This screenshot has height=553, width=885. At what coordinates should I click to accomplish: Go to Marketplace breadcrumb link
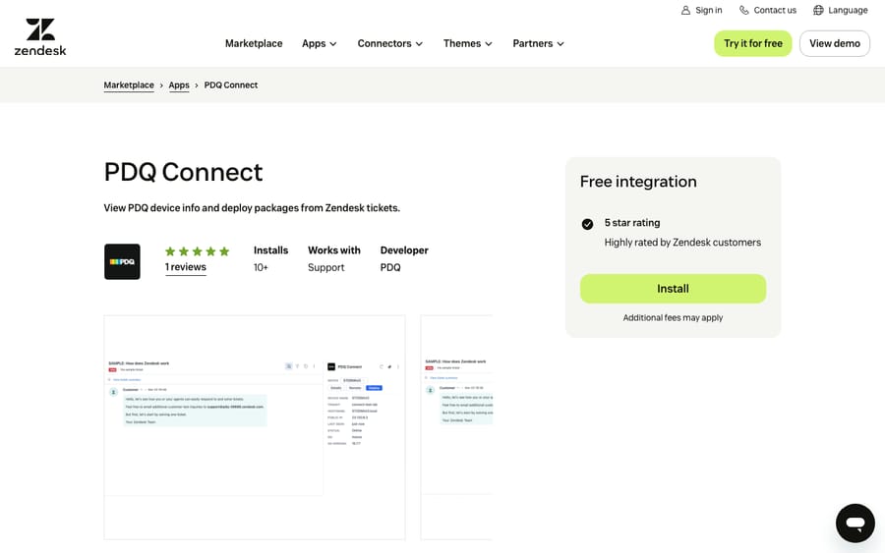129,85
